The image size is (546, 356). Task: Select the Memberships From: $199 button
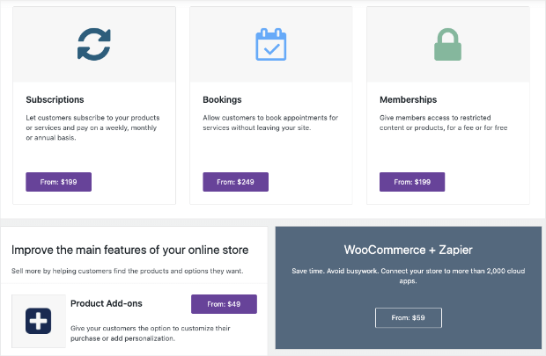(x=412, y=182)
